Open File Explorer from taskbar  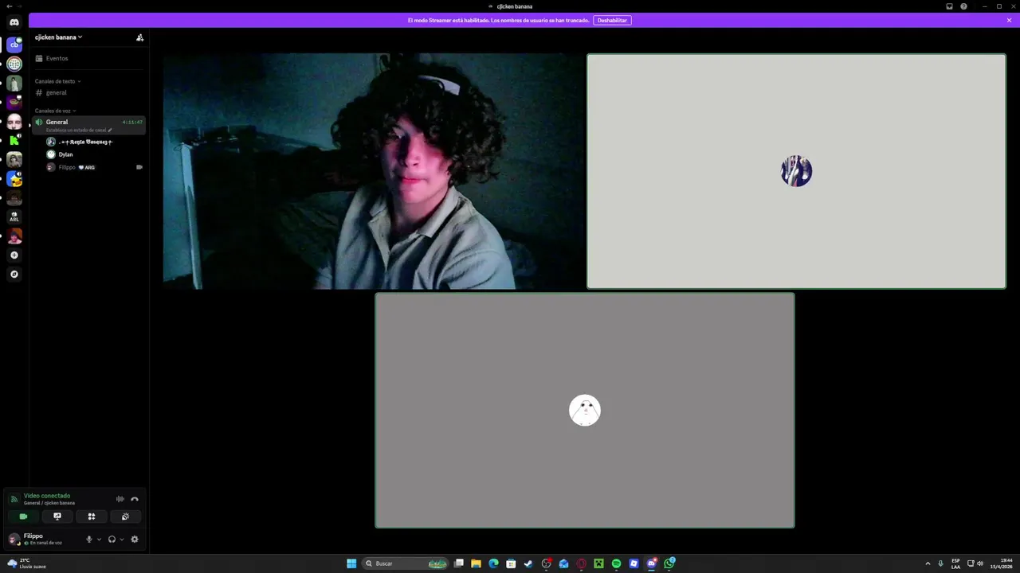point(476,563)
